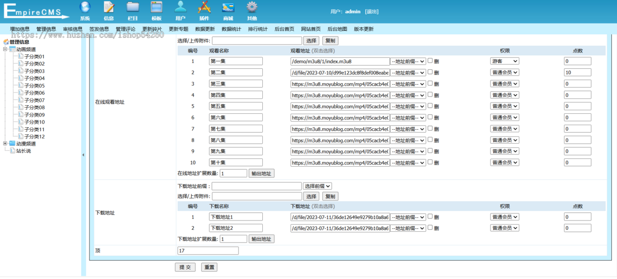Click the page icon of 子分类02
The width and height of the screenshot is (617, 279).
pyautogui.click(x=21, y=64)
